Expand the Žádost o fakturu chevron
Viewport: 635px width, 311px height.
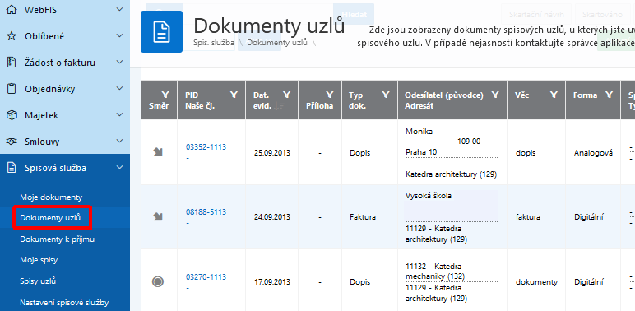click(x=119, y=63)
